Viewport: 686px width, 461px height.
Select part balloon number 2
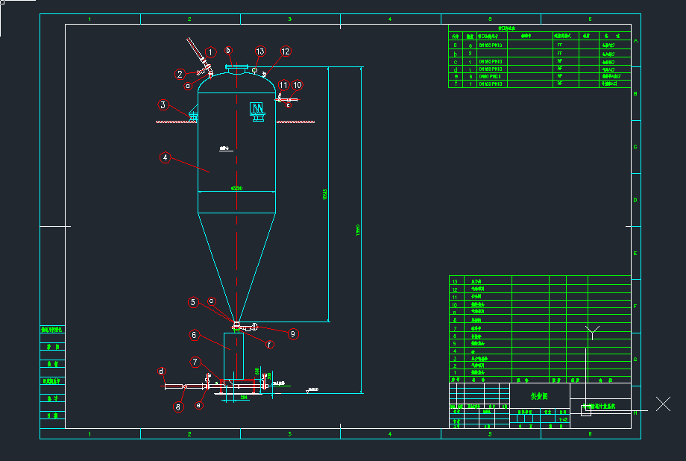(x=180, y=74)
